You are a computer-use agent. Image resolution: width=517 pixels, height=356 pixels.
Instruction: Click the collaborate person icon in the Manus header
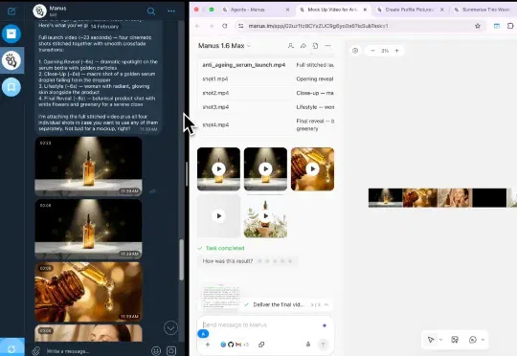coord(290,46)
